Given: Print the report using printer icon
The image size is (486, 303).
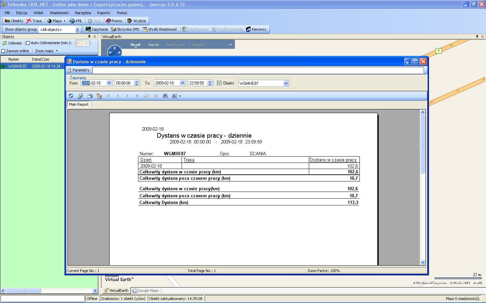Looking at the screenshot, I should pos(89,96).
